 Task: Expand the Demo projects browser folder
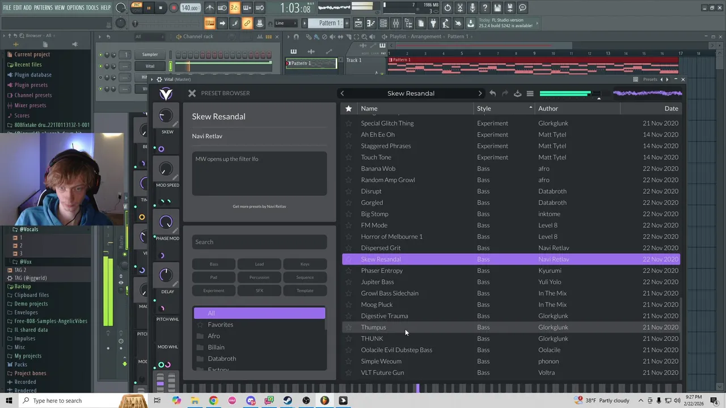click(31, 304)
